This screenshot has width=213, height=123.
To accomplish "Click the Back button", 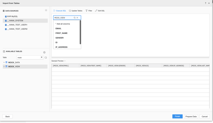I will pos(8,117).
